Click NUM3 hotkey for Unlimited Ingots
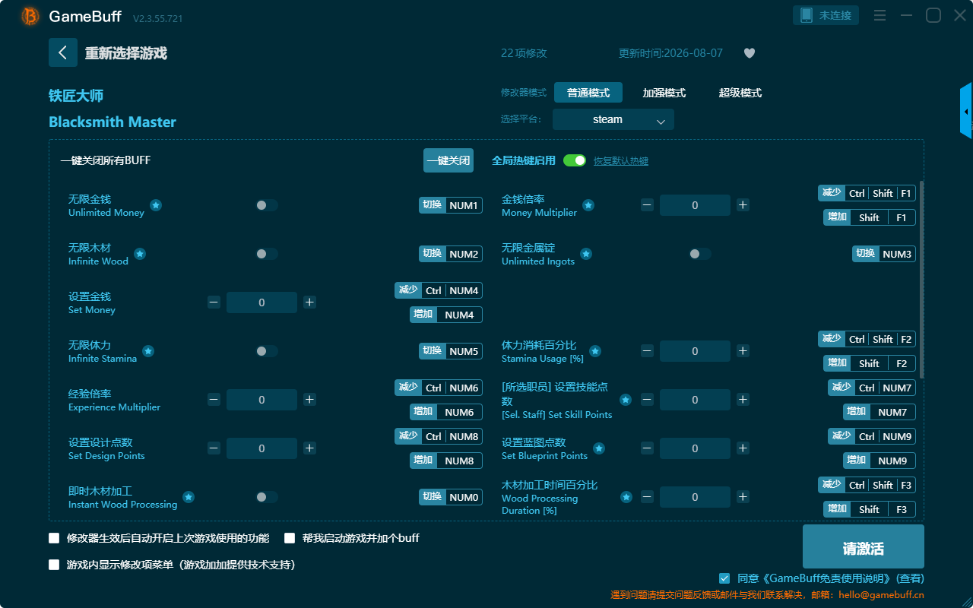The width and height of the screenshot is (973, 608). click(x=884, y=254)
